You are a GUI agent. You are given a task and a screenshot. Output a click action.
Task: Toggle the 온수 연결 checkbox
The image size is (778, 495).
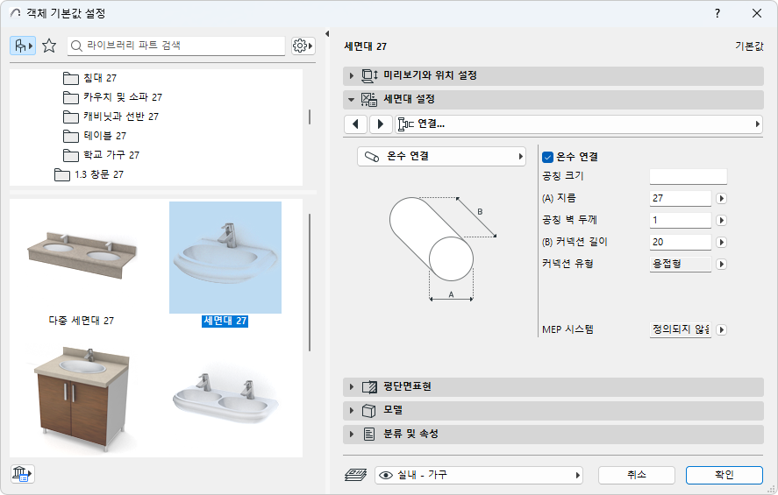coord(548,157)
